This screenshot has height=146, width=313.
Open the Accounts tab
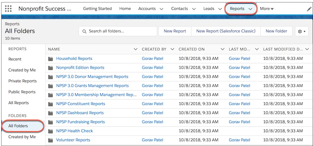pos(147,9)
